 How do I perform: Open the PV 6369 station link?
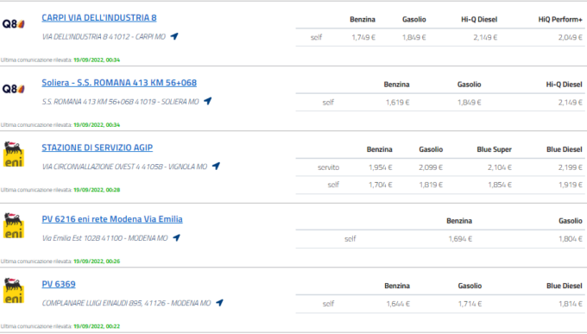point(59,284)
